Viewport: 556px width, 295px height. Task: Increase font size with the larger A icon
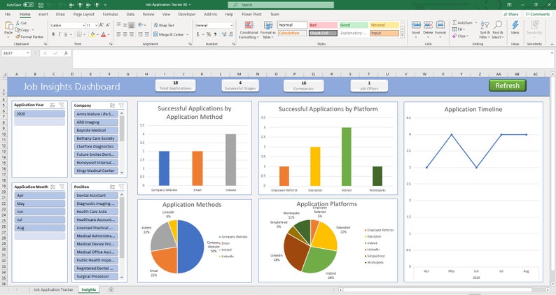click(x=101, y=25)
